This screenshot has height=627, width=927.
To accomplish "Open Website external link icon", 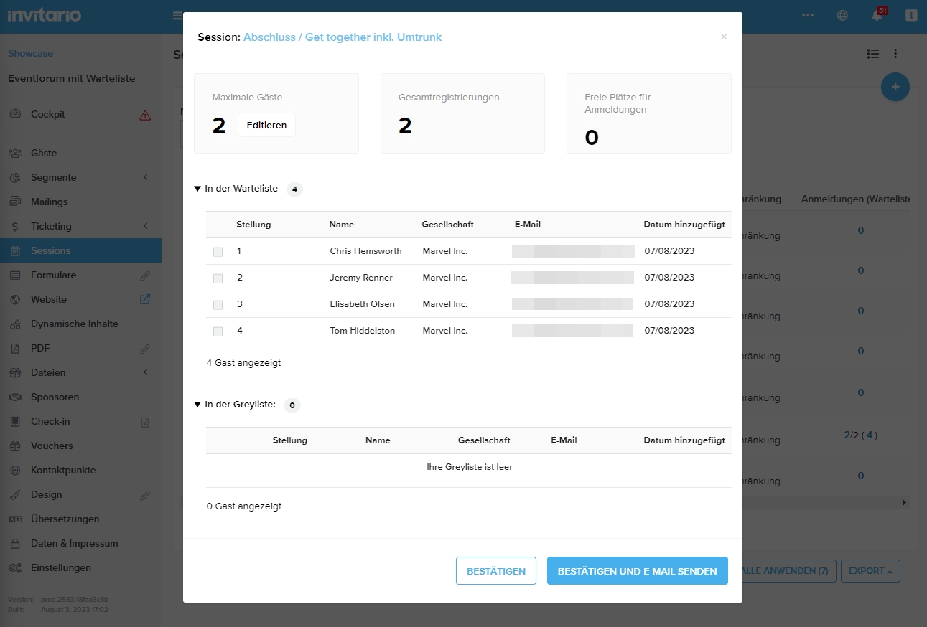I will coord(145,299).
